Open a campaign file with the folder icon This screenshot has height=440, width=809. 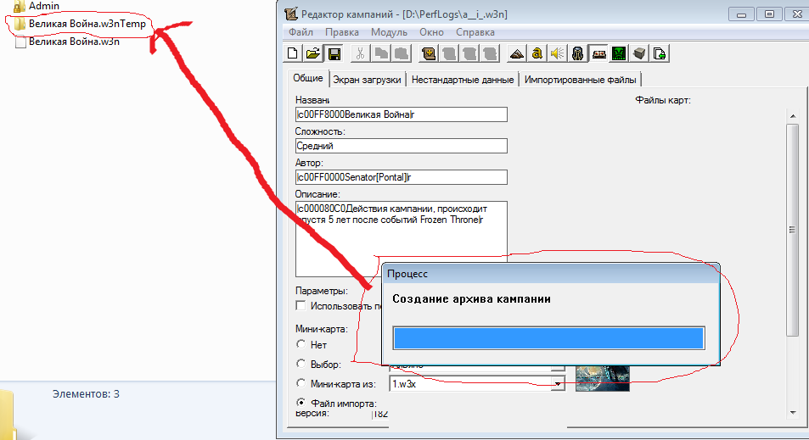coord(313,53)
